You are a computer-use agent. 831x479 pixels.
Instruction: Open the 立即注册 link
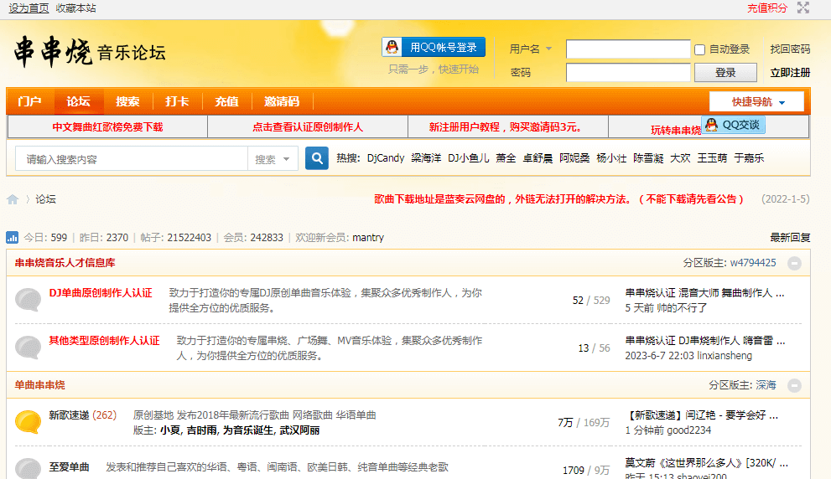point(790,73)
